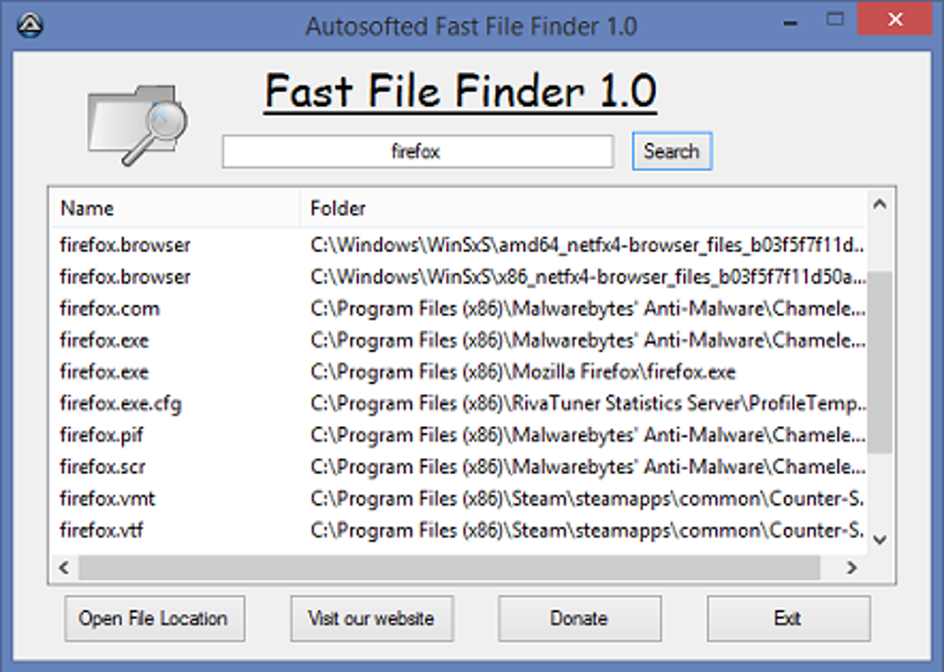Click the firefox search input field
The image size is (944, 672).
point(416,152)
